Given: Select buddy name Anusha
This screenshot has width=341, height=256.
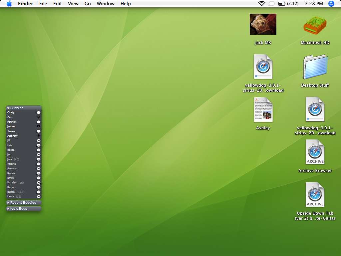Looking at the screenshot, I should point(12,168).
